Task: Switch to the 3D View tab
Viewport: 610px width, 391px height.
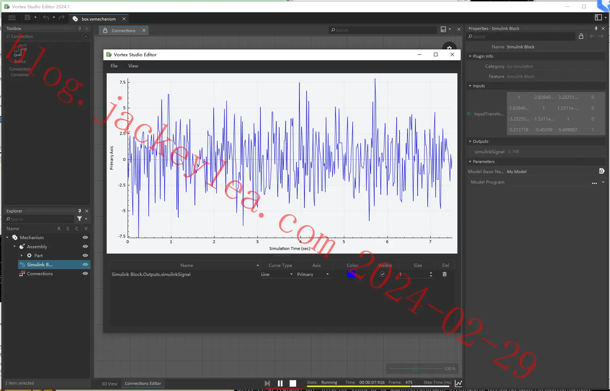Action: (109, 383)
